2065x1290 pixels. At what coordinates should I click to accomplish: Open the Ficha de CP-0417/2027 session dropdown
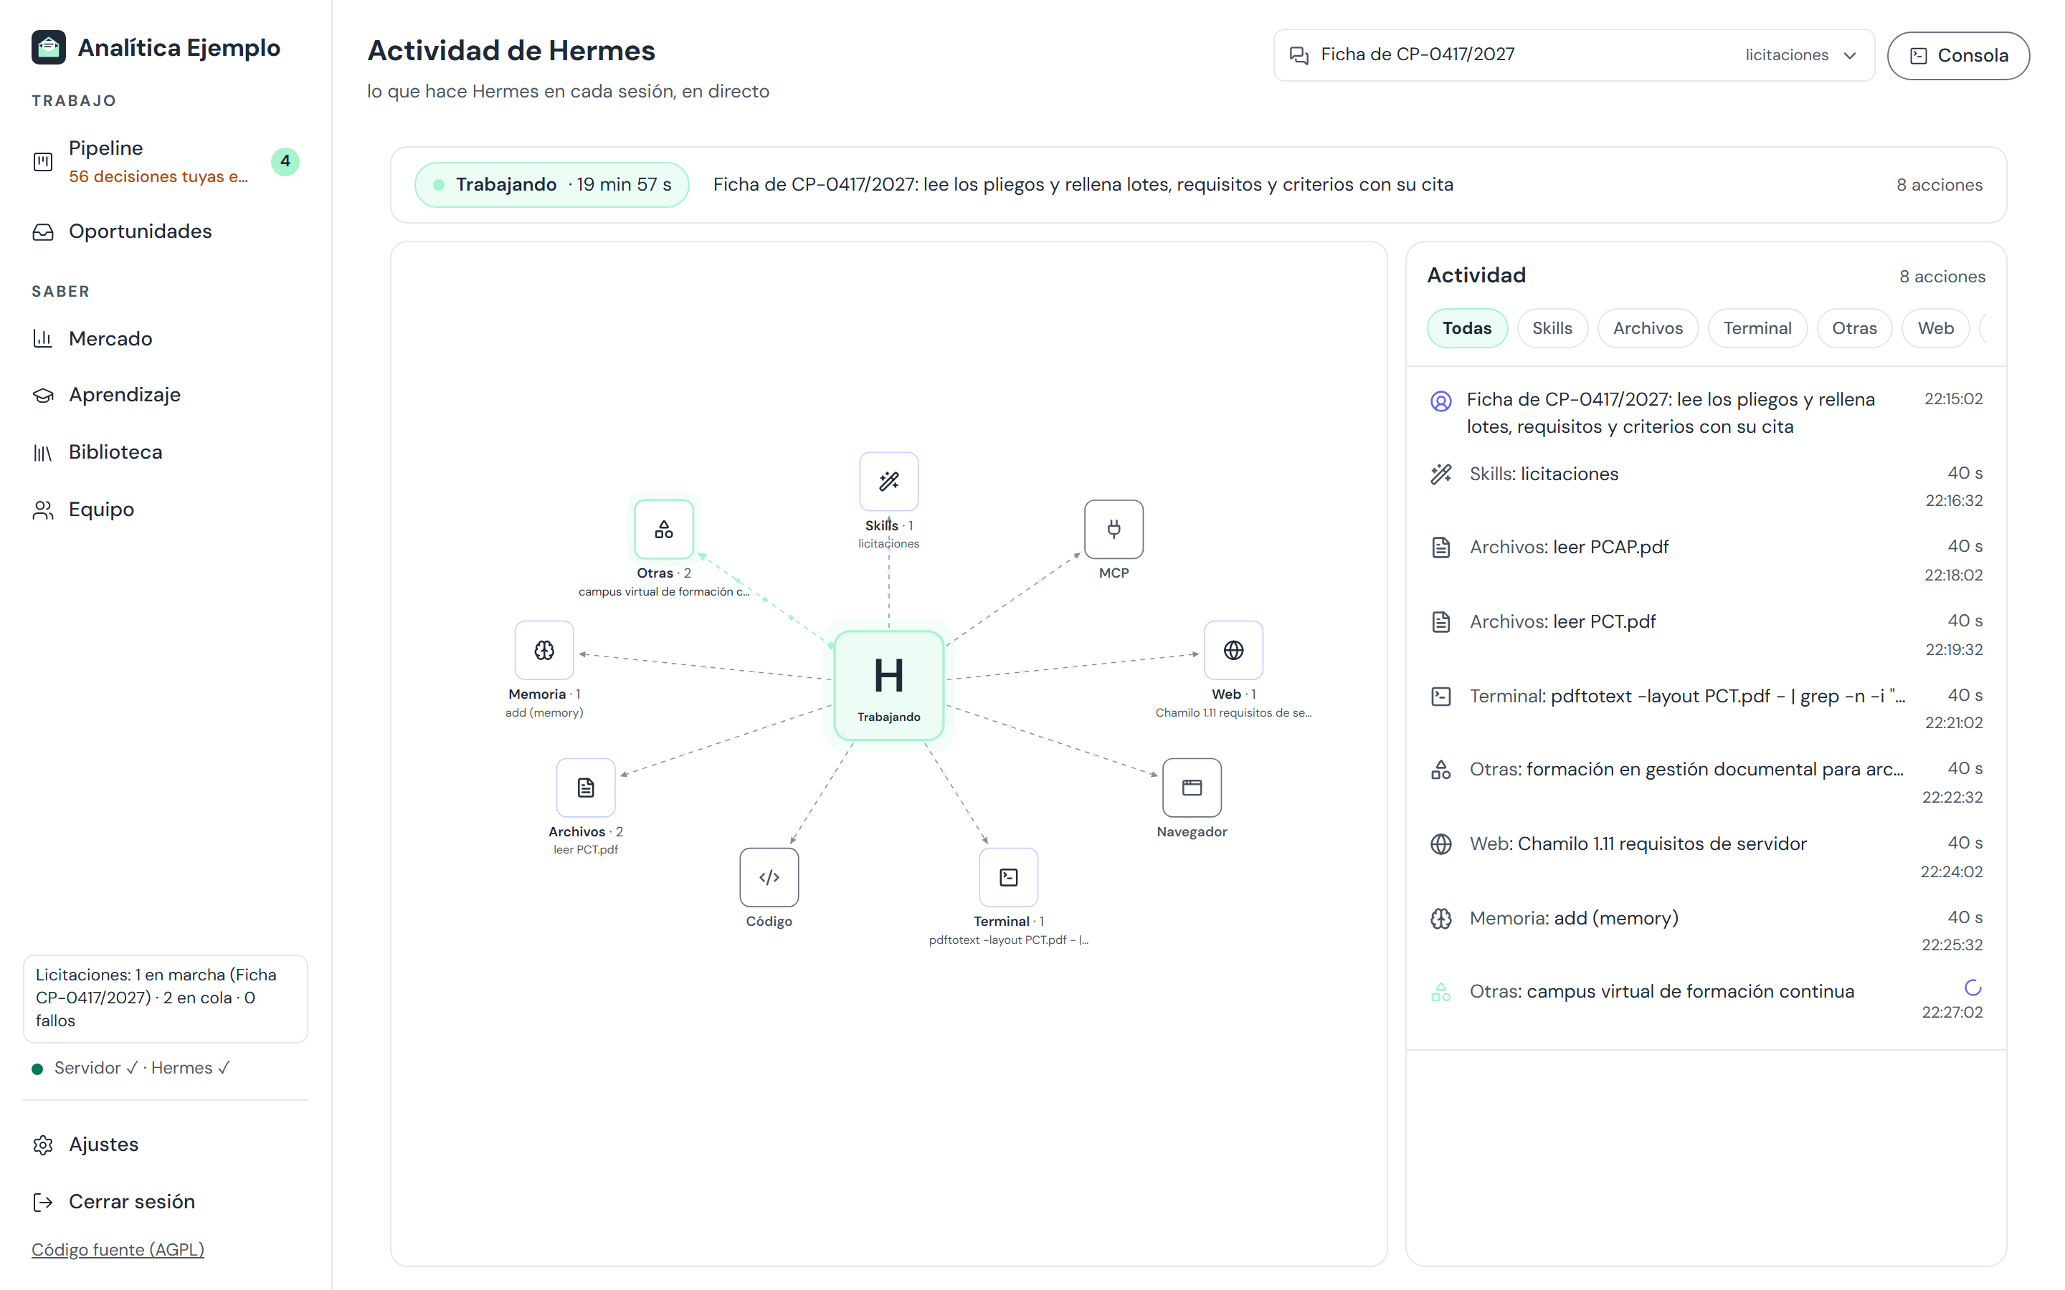(1574, 55)
